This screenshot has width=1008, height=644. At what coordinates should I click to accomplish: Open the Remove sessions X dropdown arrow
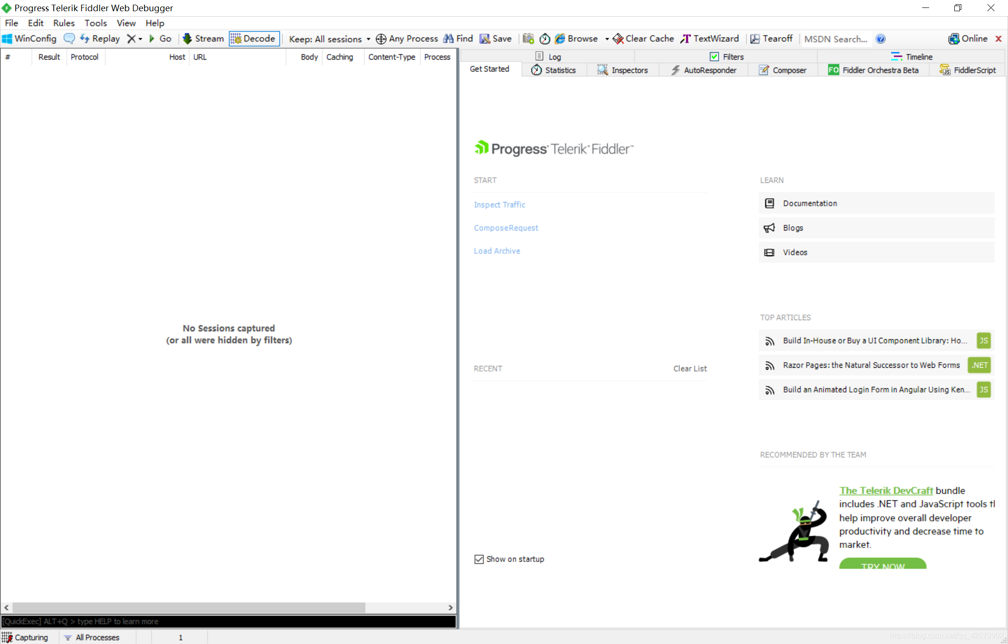[140, 39]
